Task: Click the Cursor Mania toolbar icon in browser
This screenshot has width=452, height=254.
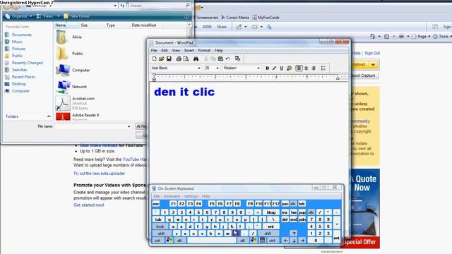Action: (x=235, y=18)
